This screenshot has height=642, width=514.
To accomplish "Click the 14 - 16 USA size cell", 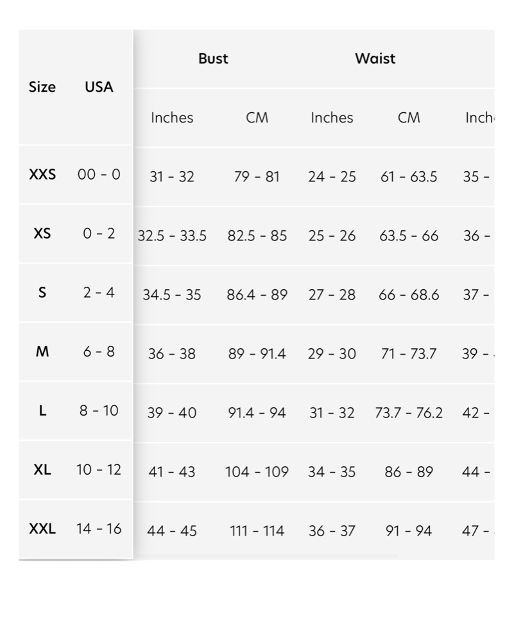I will (99, 528).
